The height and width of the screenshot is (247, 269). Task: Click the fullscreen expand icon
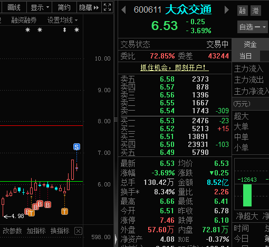107,7
